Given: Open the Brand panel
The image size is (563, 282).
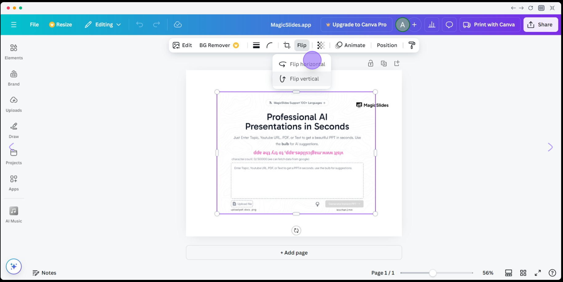Looking at the screenshot, I should click(14, 78).
